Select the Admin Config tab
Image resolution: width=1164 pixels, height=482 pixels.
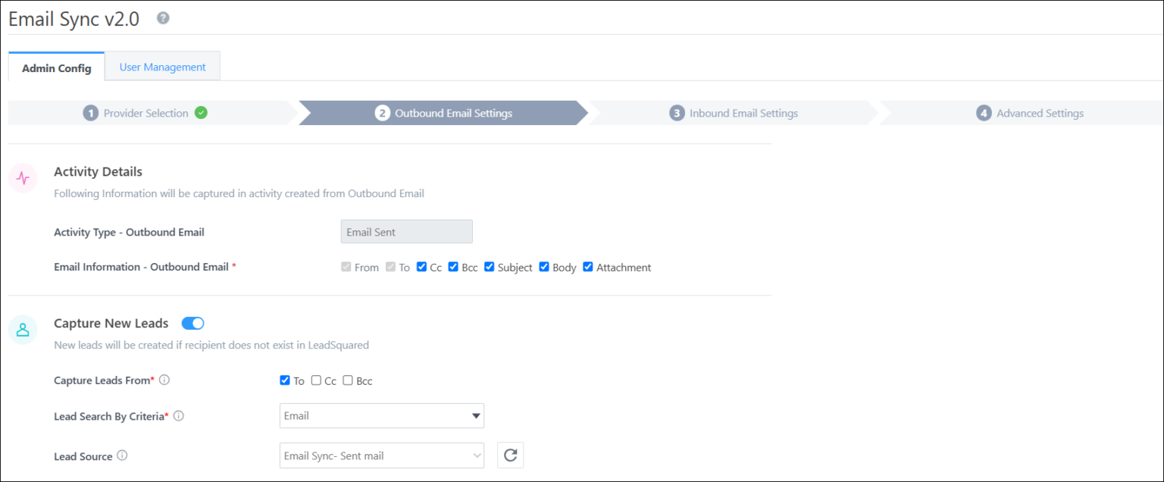coord(57,67)
